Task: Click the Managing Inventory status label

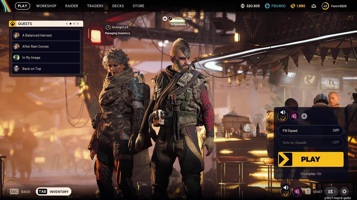Action: [117, 33]
